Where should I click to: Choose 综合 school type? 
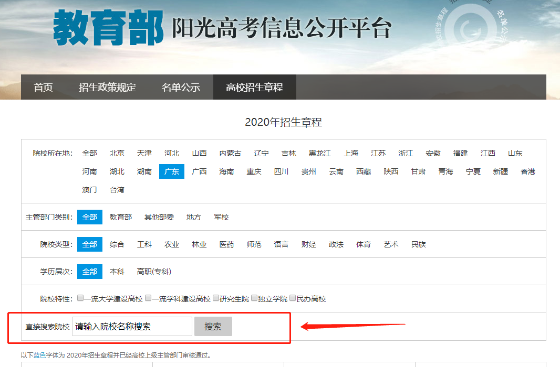click(117, 244)
